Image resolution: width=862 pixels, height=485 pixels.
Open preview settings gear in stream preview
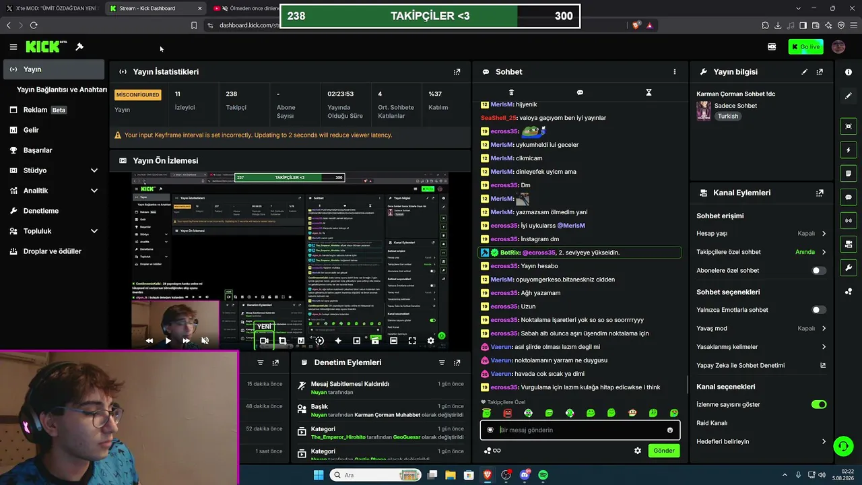[431, 341]
